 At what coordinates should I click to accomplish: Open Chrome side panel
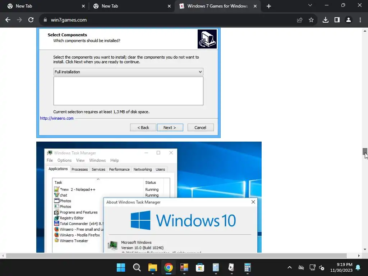(337, 20)
